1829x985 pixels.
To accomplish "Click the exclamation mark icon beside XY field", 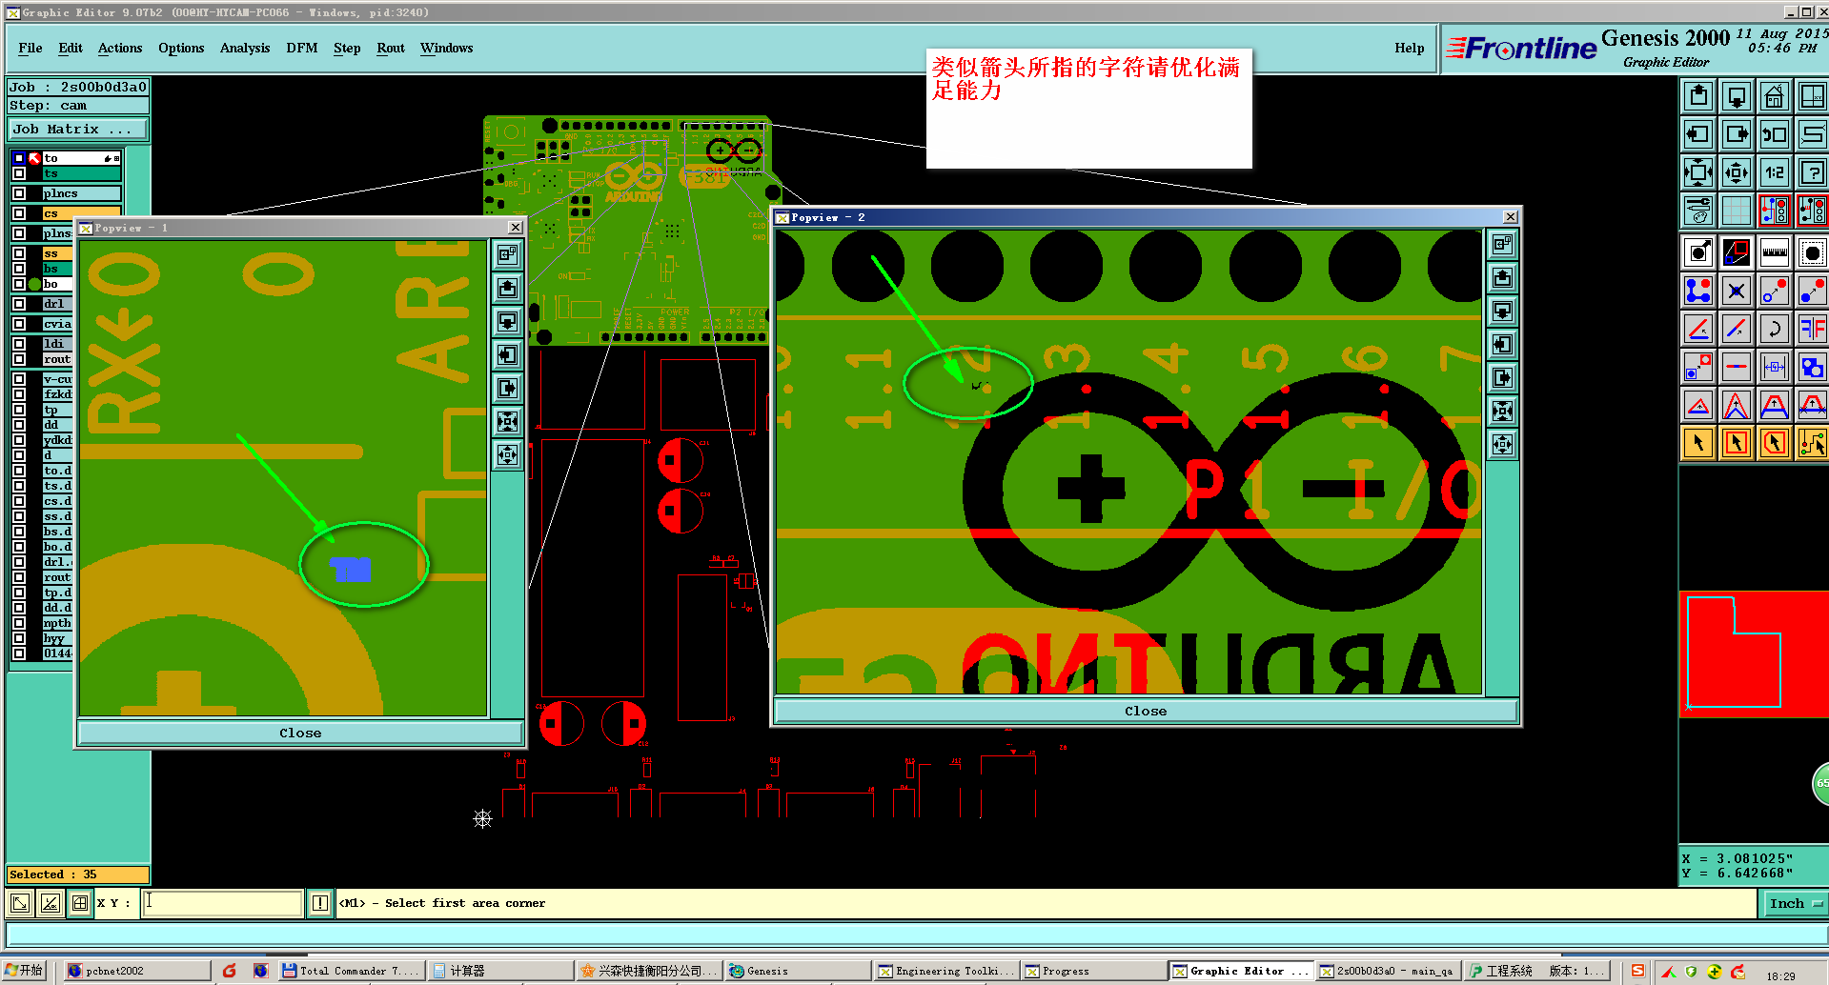I will point(319,903).
